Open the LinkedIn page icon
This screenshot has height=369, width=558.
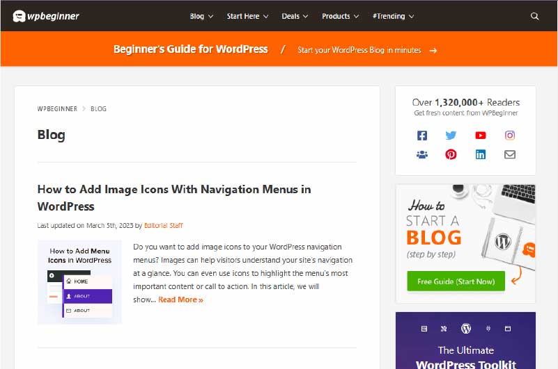[x=481, y=154]
